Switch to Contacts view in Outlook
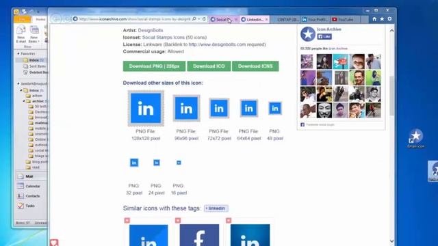The width and height of the screenshot is (438, 246). (x=31, y=196)
